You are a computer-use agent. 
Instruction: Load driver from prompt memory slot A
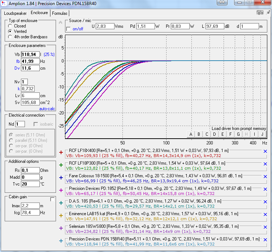pyautogui.click(x=191, y=134)
